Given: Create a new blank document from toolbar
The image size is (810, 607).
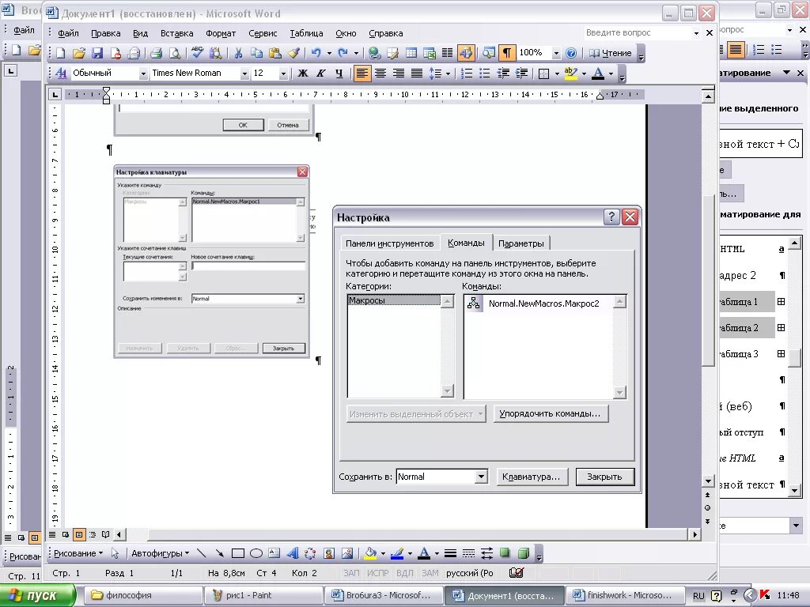Looking at the screenshot, I should 60,53.
